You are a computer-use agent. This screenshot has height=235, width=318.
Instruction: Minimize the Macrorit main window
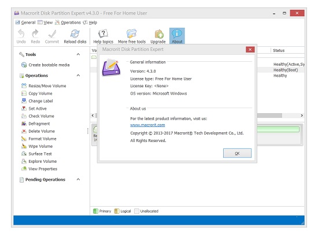pyautogui.click(x=274, y=13)
